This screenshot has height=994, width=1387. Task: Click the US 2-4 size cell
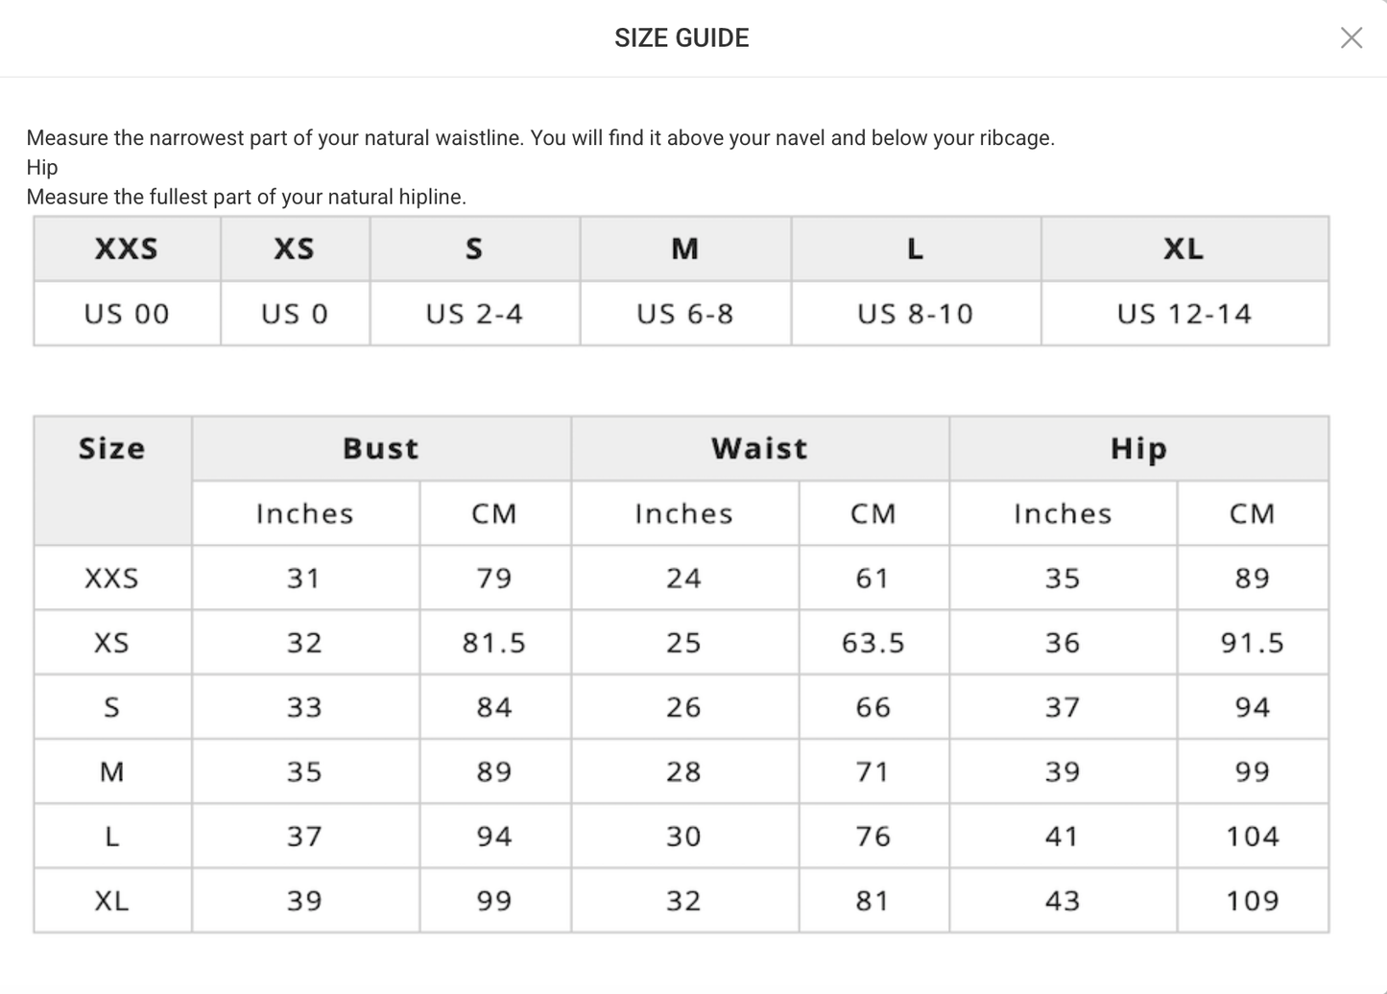(x=474, y=314)
